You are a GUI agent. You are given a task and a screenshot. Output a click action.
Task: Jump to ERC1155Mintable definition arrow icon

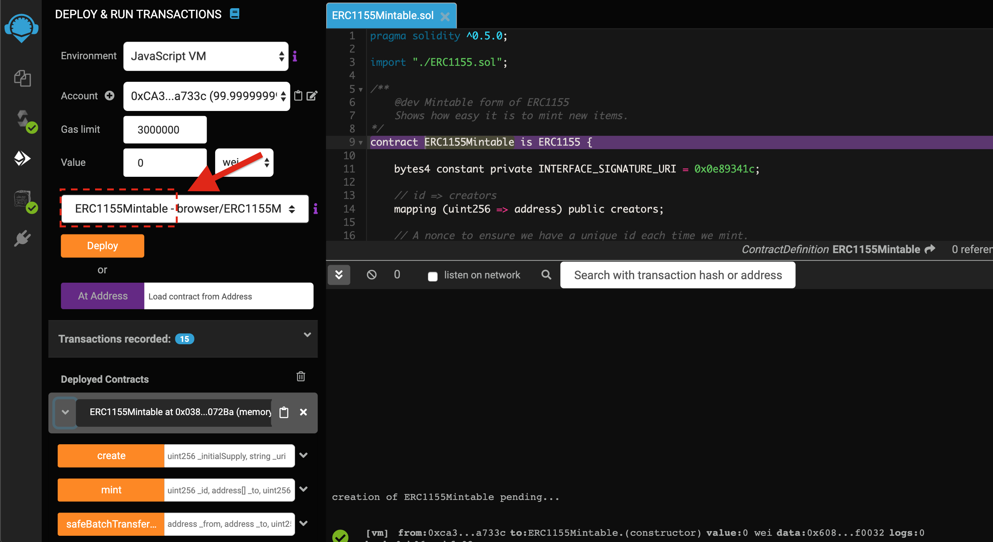pos(930,249)
